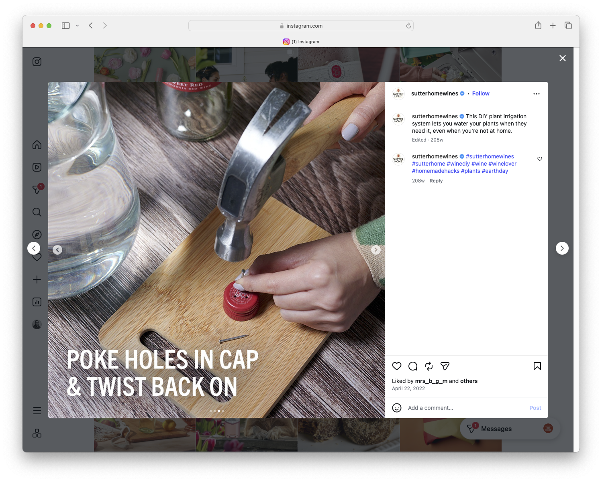
Task: Create a new post with the plus icon
Action: click(x=37, y=279)
